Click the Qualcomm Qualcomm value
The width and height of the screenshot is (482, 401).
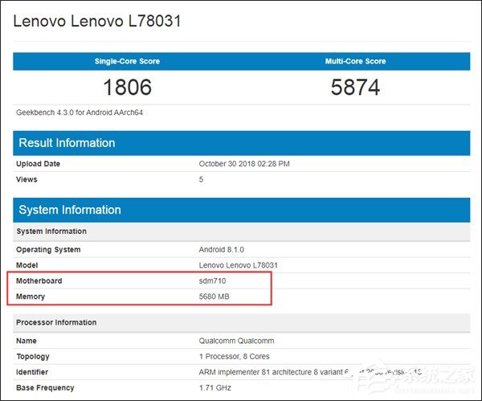[236, 341]
